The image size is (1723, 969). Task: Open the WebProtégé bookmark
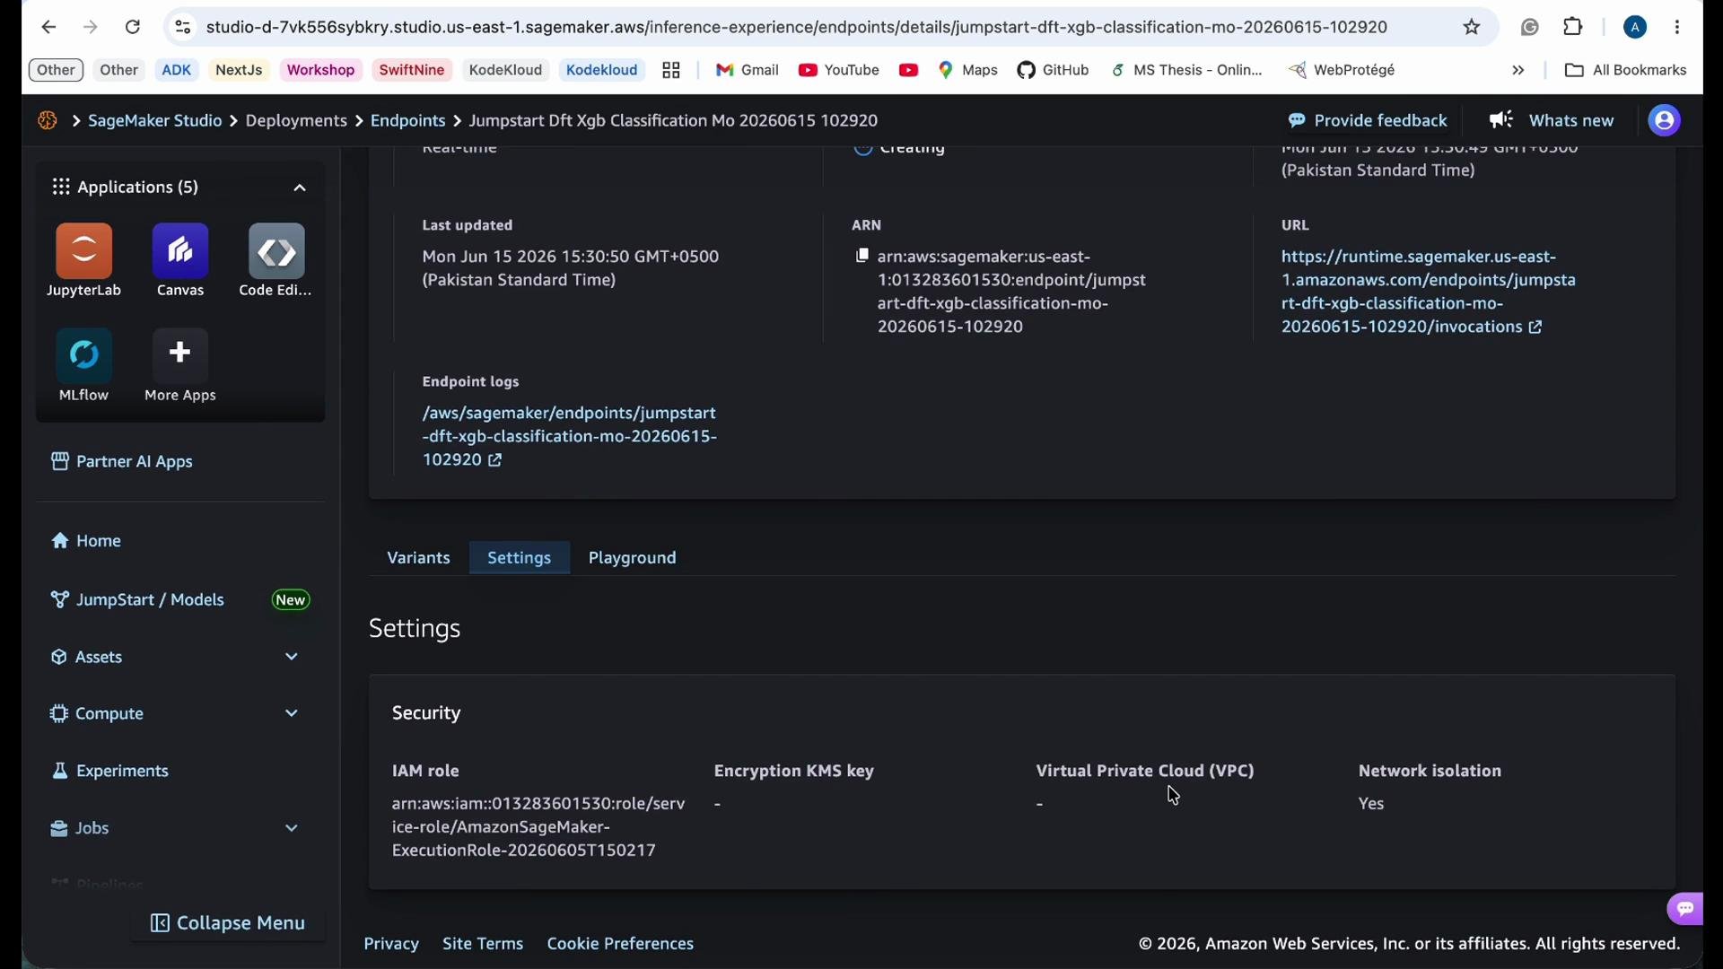[x=1342, y=70]
